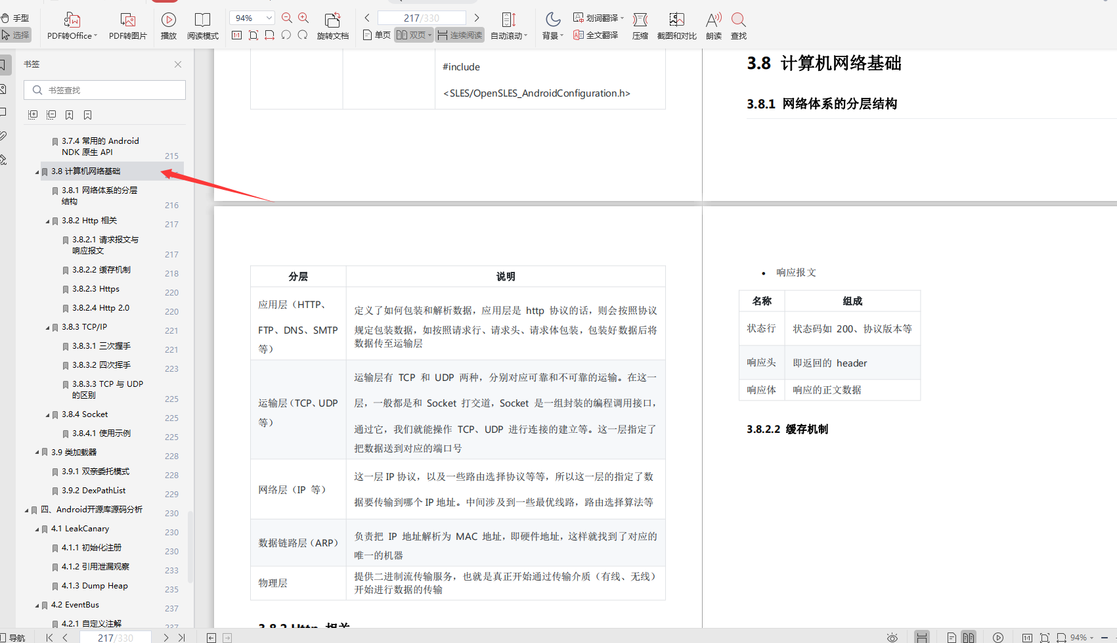Image resolution: width=1117 pixels, height=643 pixels.
Task: Rotate page counterclockwise icon
Action: [x=286, y=35]
